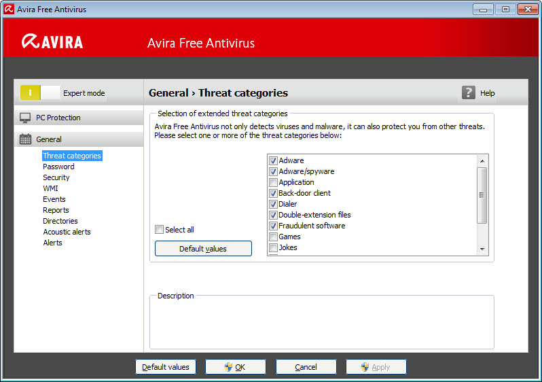
Task: Click the threat list scrollbar thumb
Action: (x=482, y=195)
